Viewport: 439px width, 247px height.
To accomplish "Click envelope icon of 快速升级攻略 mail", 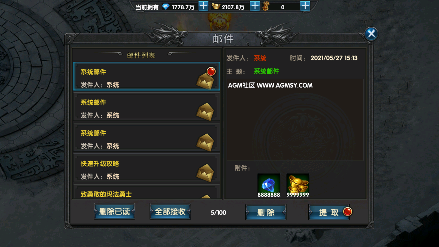I will click(x=205, y=173).
